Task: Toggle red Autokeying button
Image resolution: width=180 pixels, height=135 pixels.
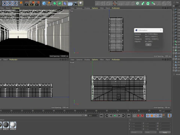Action: (x=138, y=115)
